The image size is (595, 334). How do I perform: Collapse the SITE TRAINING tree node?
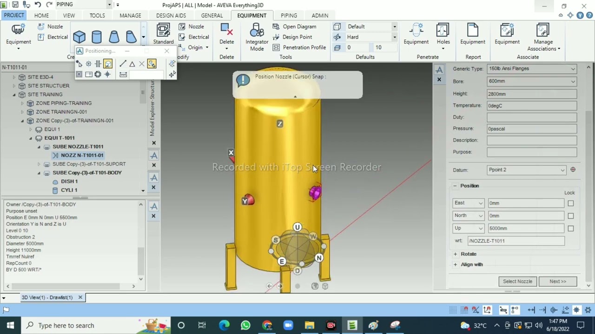14,95
